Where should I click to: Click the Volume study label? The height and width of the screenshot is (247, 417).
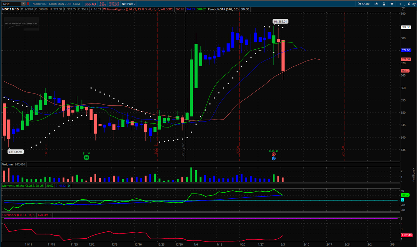(7, 164)
